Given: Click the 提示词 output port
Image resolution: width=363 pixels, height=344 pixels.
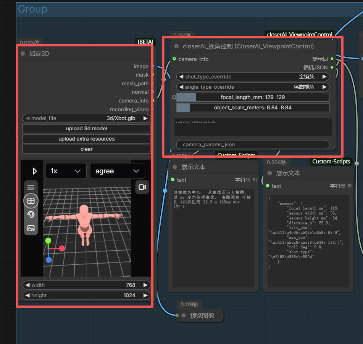Looking at the screenshot, I should 332,59.
